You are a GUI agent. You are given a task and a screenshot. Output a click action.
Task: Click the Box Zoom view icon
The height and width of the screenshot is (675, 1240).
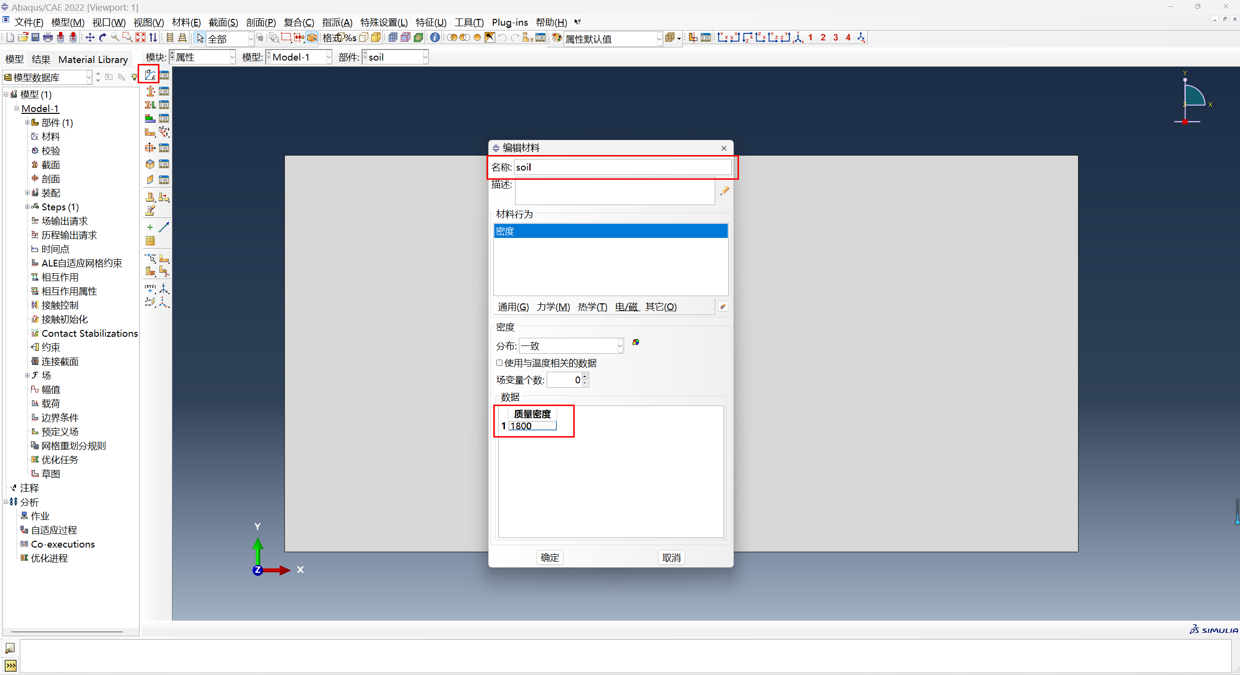127,37
